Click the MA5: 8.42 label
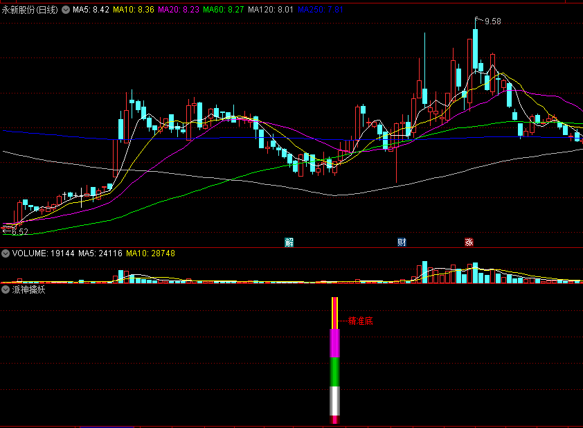583x428 pixels. pos(91,10)
